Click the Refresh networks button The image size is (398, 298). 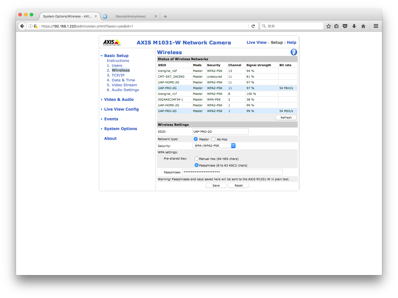286,117
